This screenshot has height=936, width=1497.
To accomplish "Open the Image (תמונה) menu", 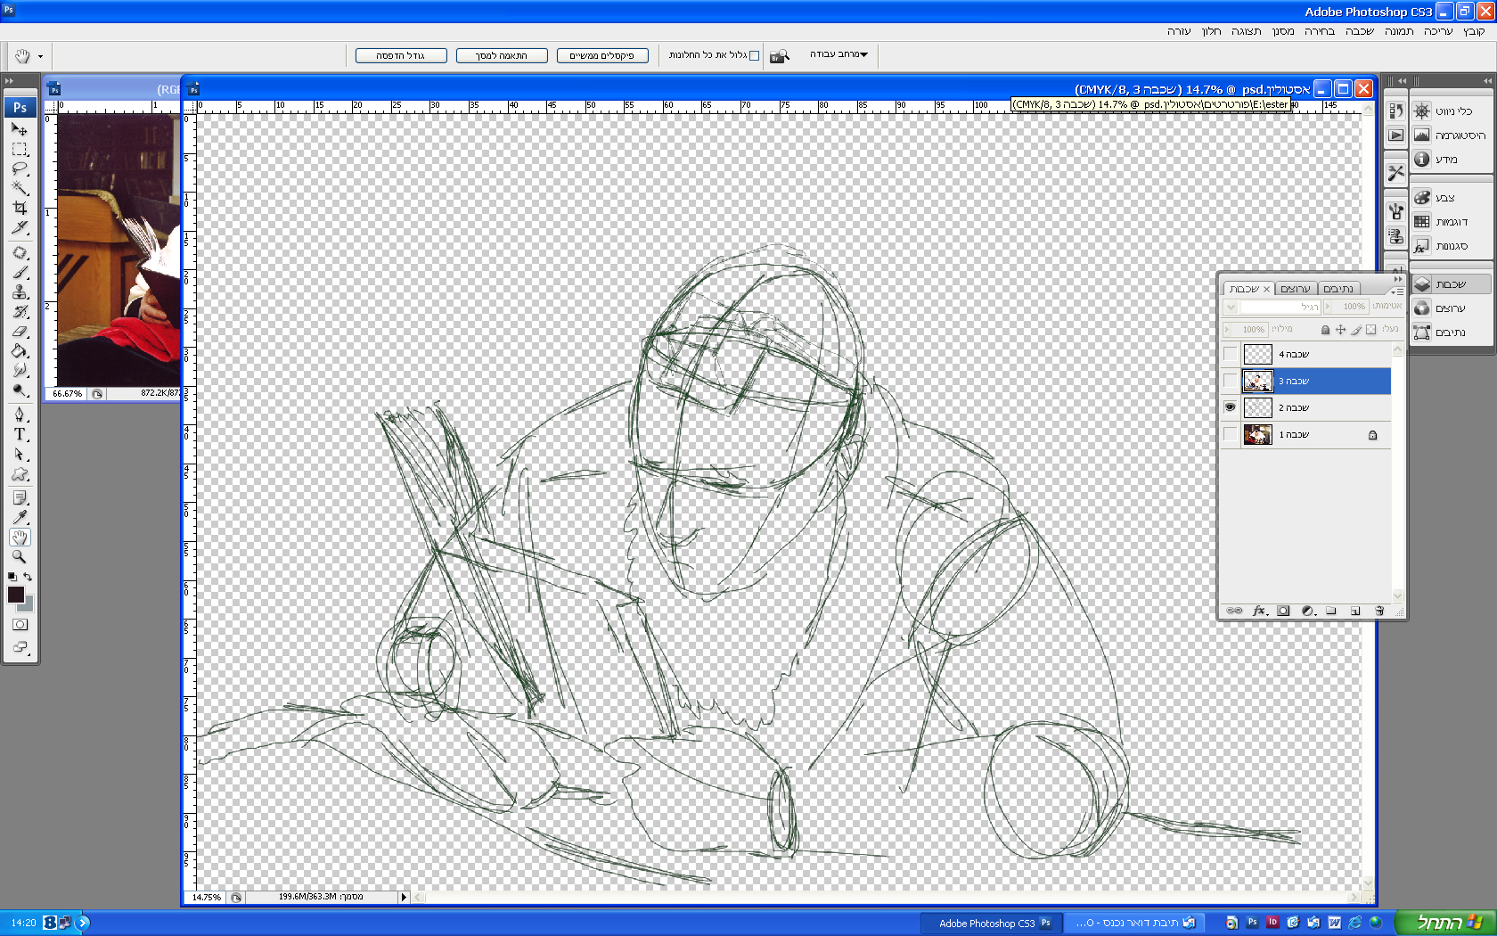I will (1398, 31).
